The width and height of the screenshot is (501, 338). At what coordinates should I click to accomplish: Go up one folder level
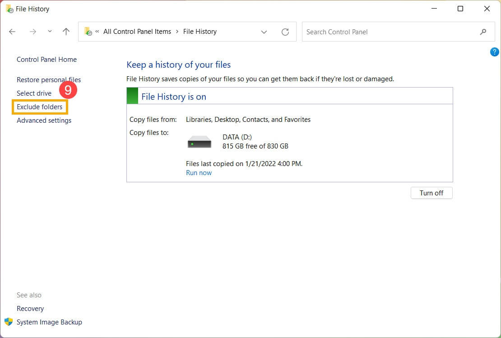[x=66, y=32]
